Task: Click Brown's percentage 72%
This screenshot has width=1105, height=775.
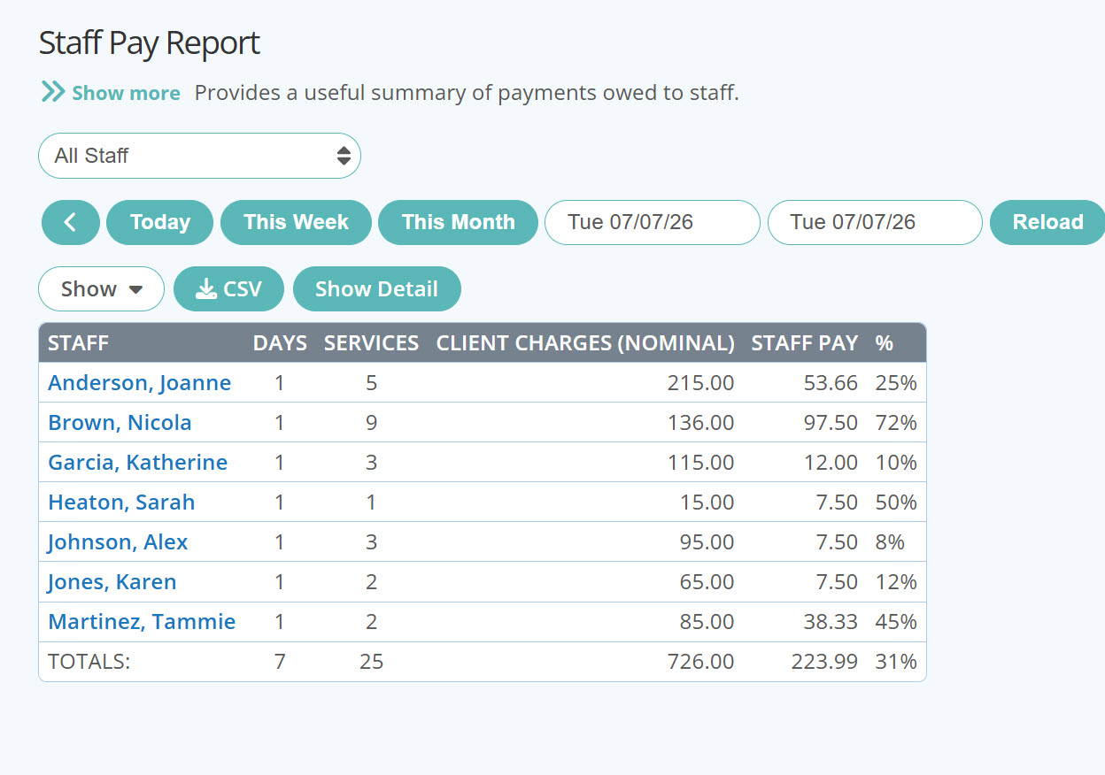Action: 896,423
